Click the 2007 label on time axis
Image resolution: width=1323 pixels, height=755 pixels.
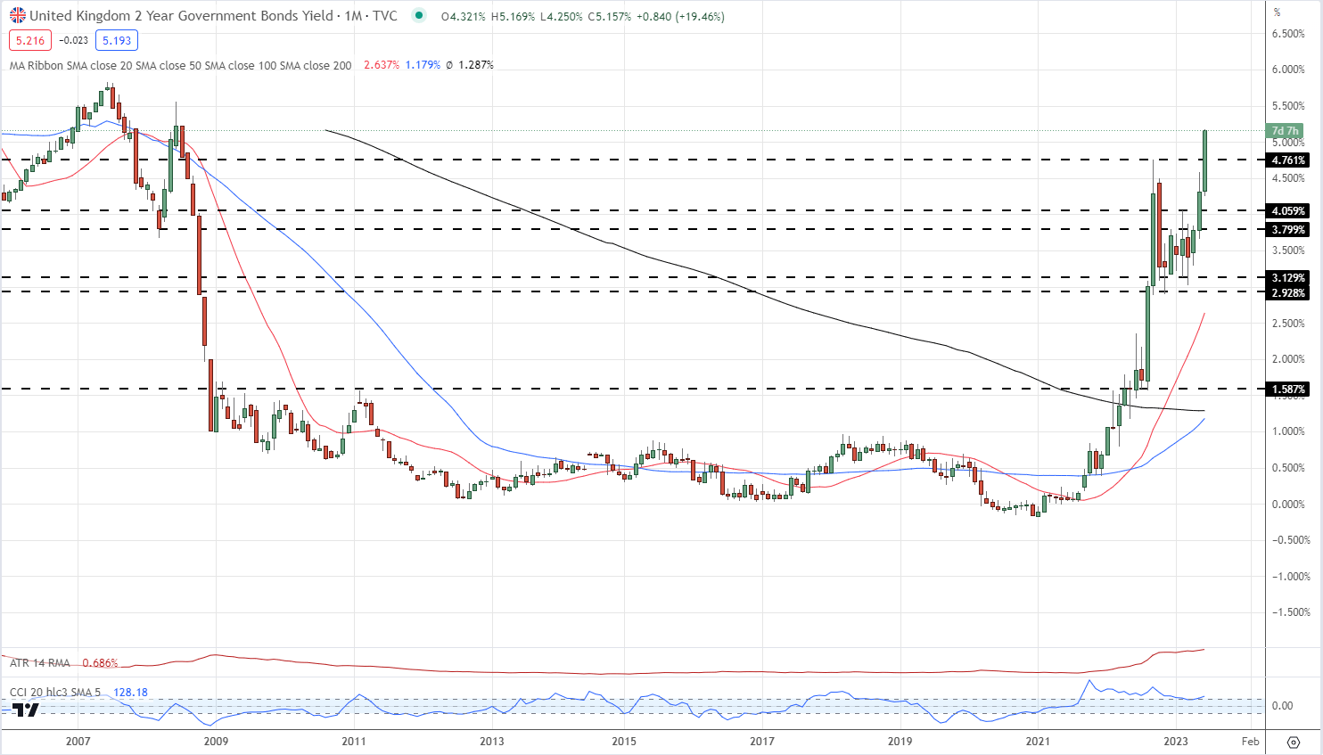(78, 742)
